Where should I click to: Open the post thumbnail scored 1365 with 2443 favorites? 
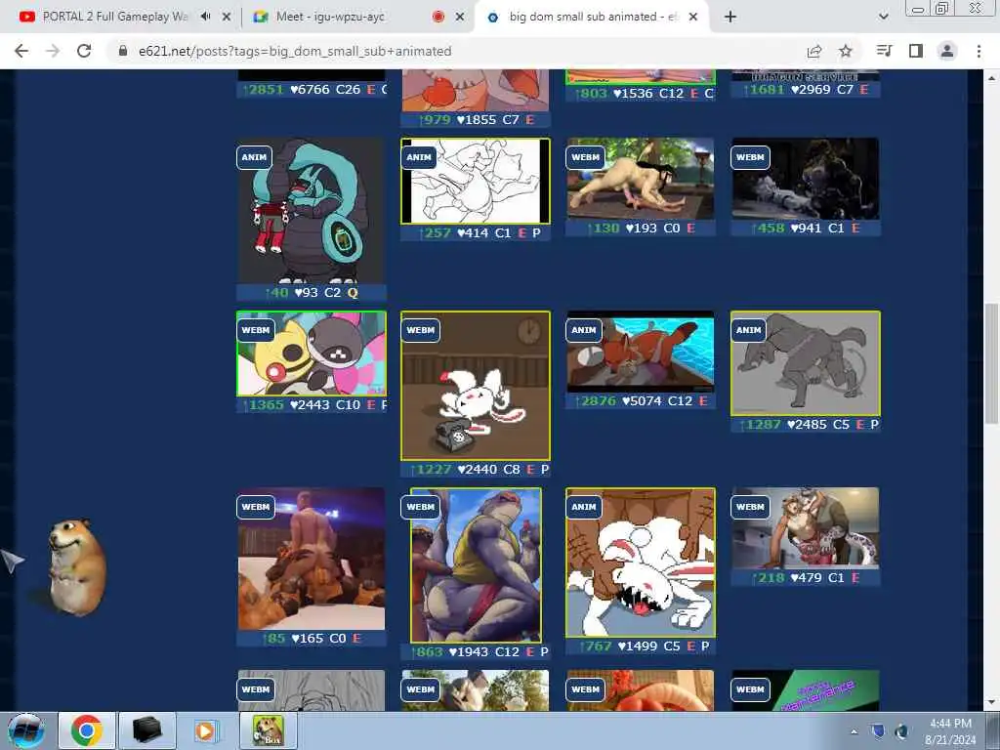click(x=312, y=354)
